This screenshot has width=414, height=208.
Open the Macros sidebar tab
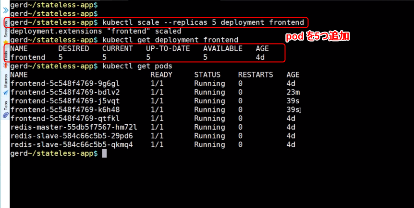[x=6, y=84]
